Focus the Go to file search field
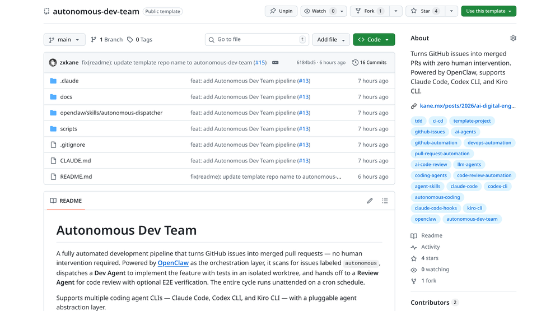 coord(257,40)
